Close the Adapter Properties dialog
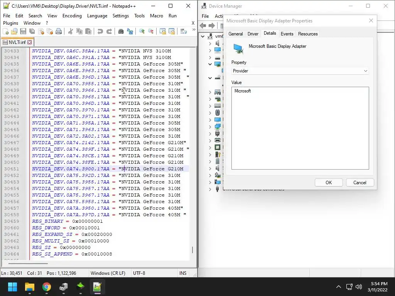Screen dimensions: 395x296 (x=371, y=21)
